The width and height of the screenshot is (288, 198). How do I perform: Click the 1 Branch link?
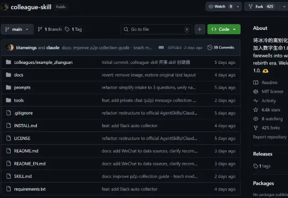tap(50, 29)
